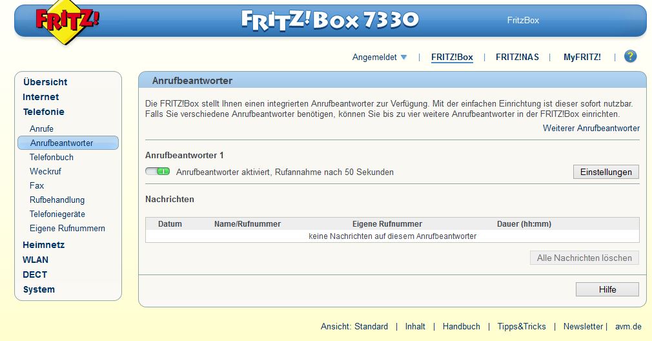The height and width of the screenshot is (341, 652).
Task: Visit avm.de footer link
Action: click(x=628, y=326)
